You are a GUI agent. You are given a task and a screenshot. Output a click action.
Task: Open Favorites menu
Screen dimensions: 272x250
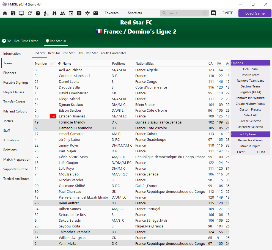tap(112, 13)
